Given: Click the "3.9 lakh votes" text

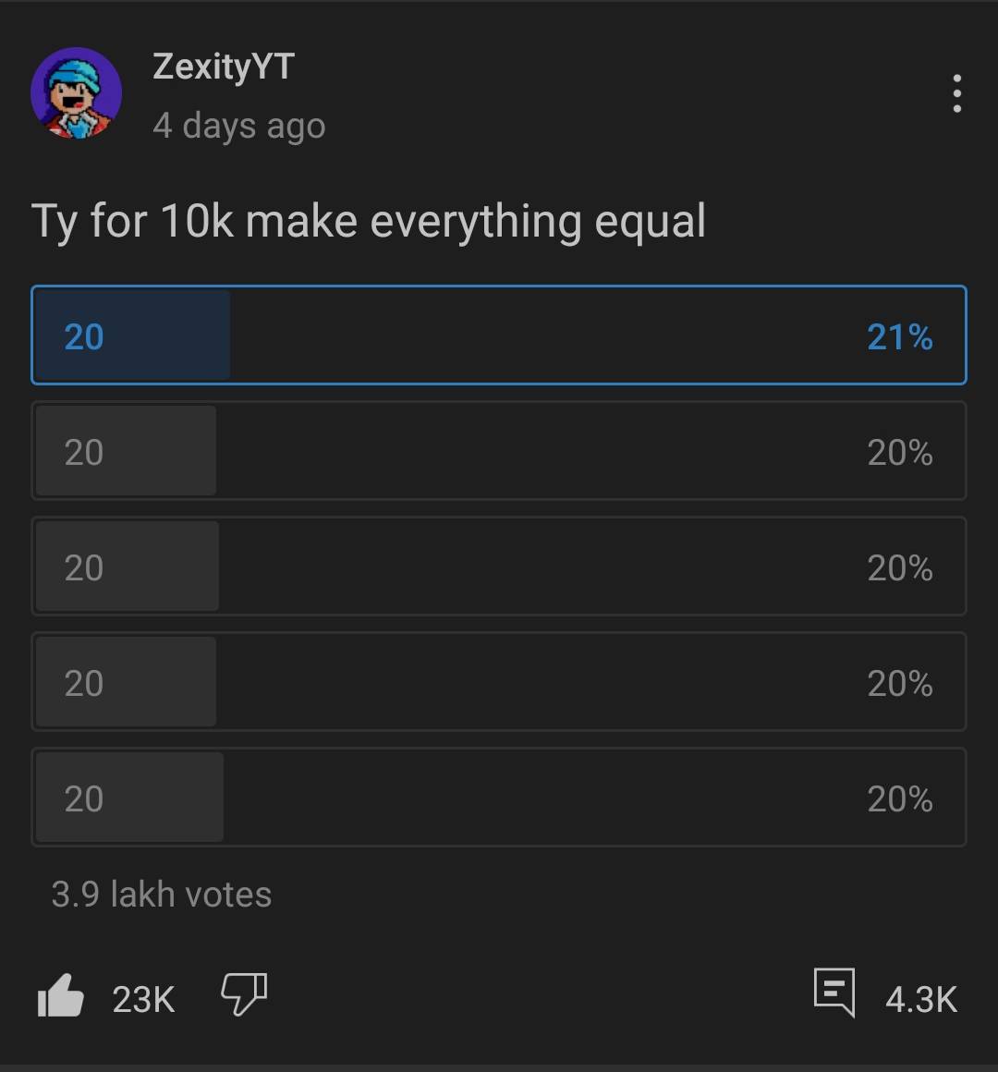Looking at the screenshot, I should click(x=162, y=895).
